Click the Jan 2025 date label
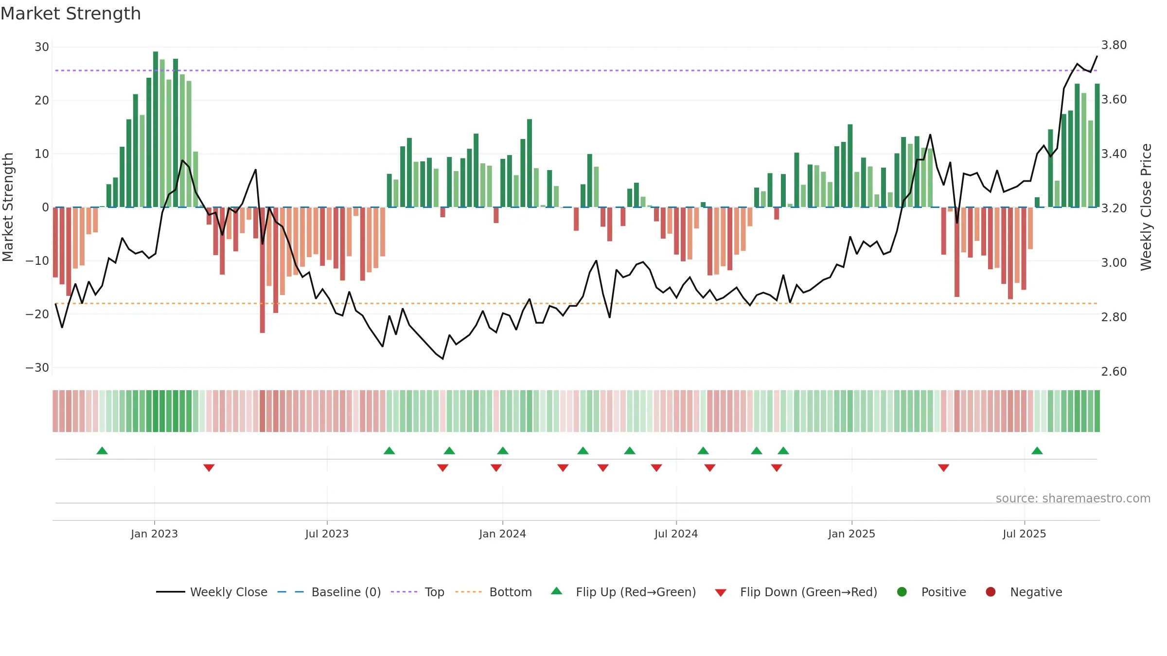 point(851,534)
